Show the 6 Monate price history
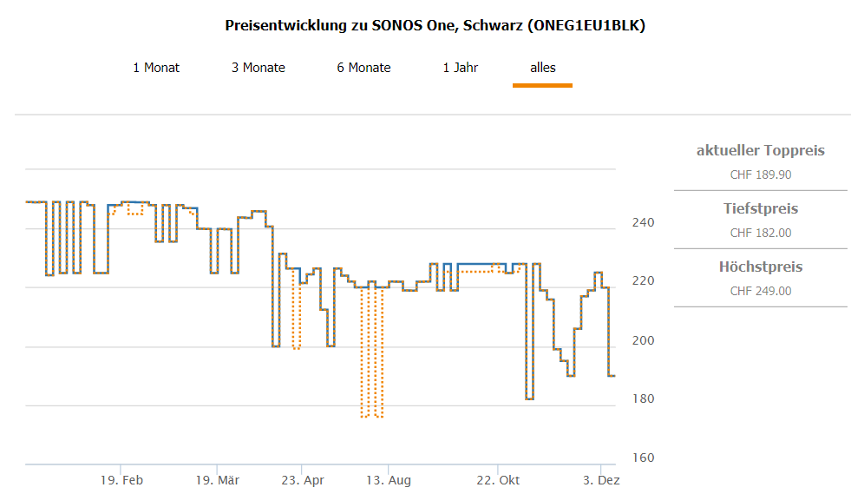Image resolution: width=851 pixels, height=494 pixels. coord(364,68)
